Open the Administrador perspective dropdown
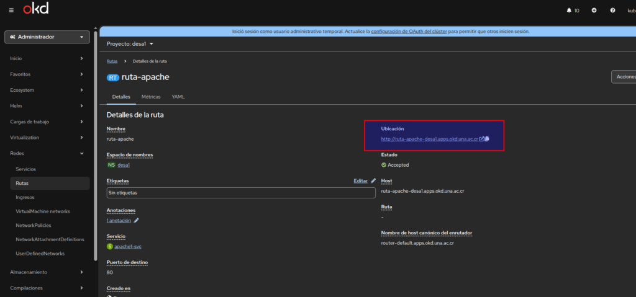This screenshot has width=636, height=297. pyautogui.click(x=47, y=37)
